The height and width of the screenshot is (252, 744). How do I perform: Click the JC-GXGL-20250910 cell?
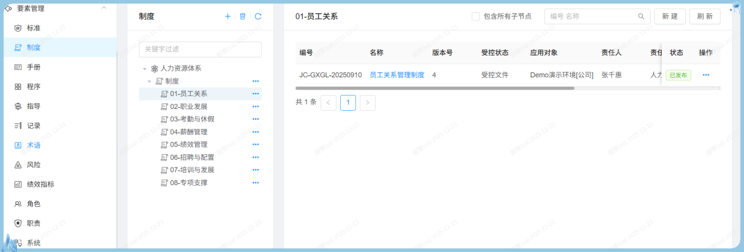tap(331, 75)
